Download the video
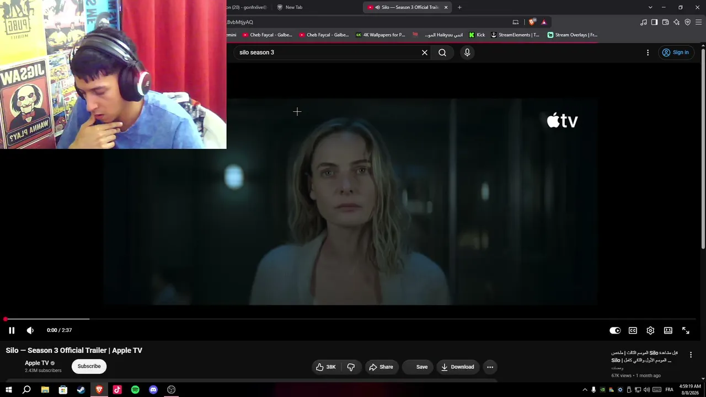 point(457,367)
